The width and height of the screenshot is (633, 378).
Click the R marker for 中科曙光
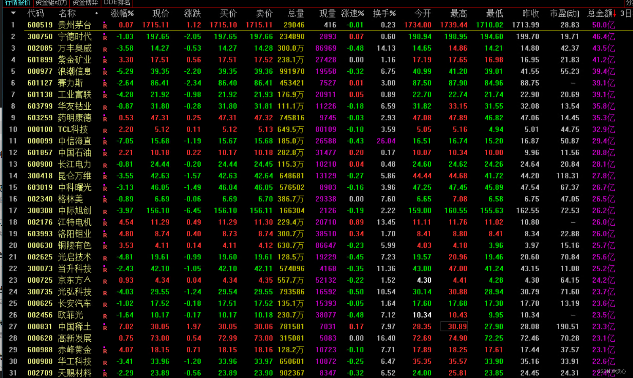[x=105, y=188]
